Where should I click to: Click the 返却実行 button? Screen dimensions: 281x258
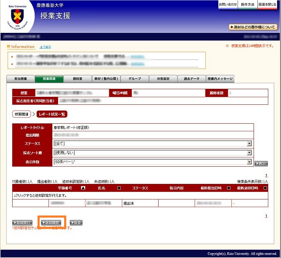point(22,222)
